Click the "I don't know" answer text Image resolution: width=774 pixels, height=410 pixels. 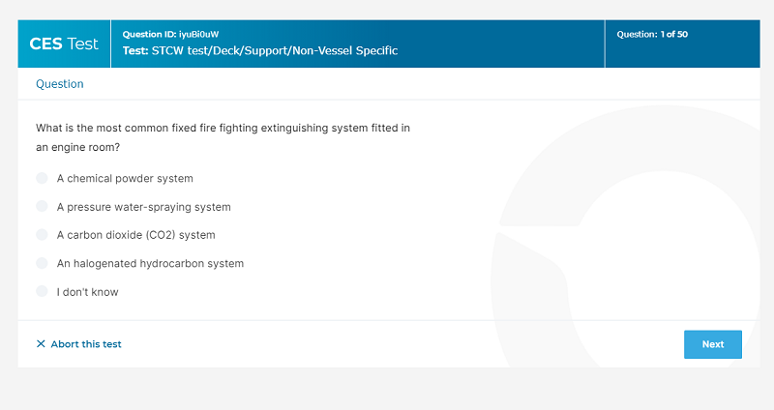[x=87, y=292]
